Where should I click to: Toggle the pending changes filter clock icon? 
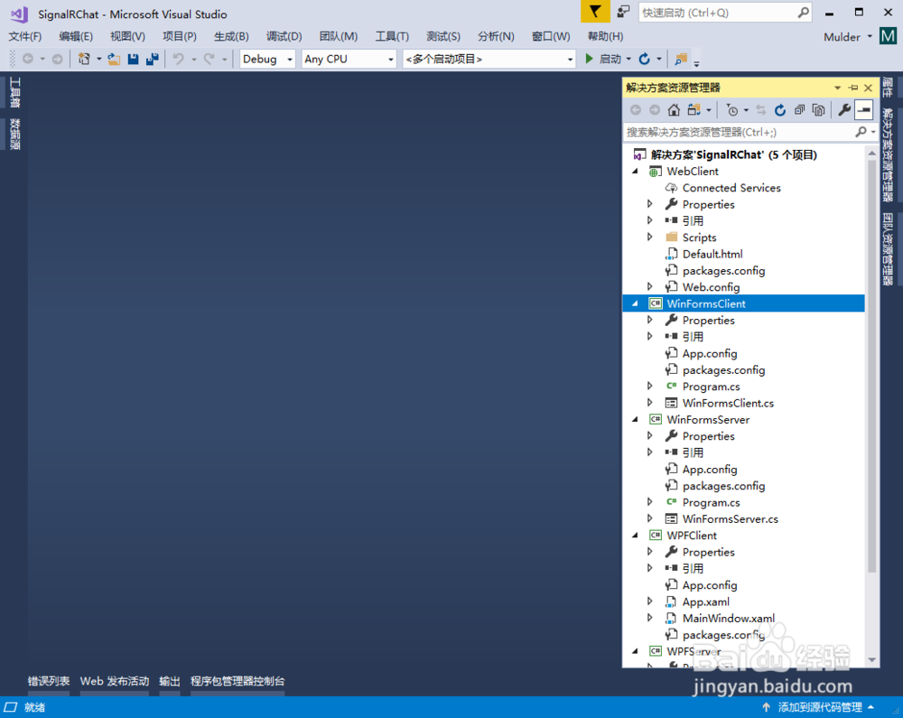pos(734,109)
